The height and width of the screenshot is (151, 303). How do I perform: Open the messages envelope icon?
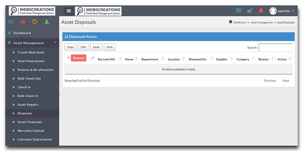(250, 11)
